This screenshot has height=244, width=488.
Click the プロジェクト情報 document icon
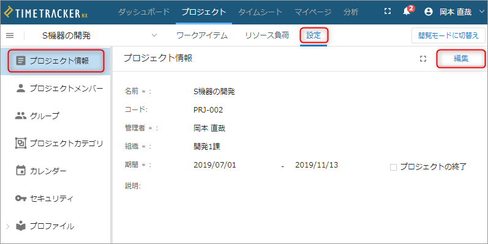21,61
